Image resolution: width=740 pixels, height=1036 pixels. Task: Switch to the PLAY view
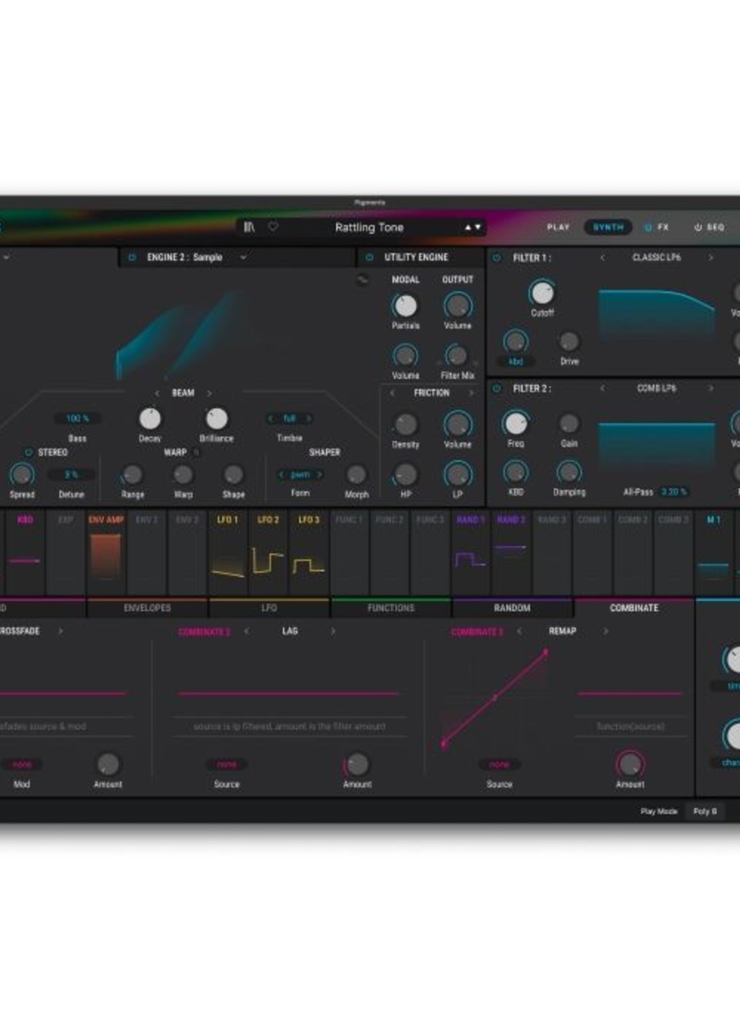(558, 227)
